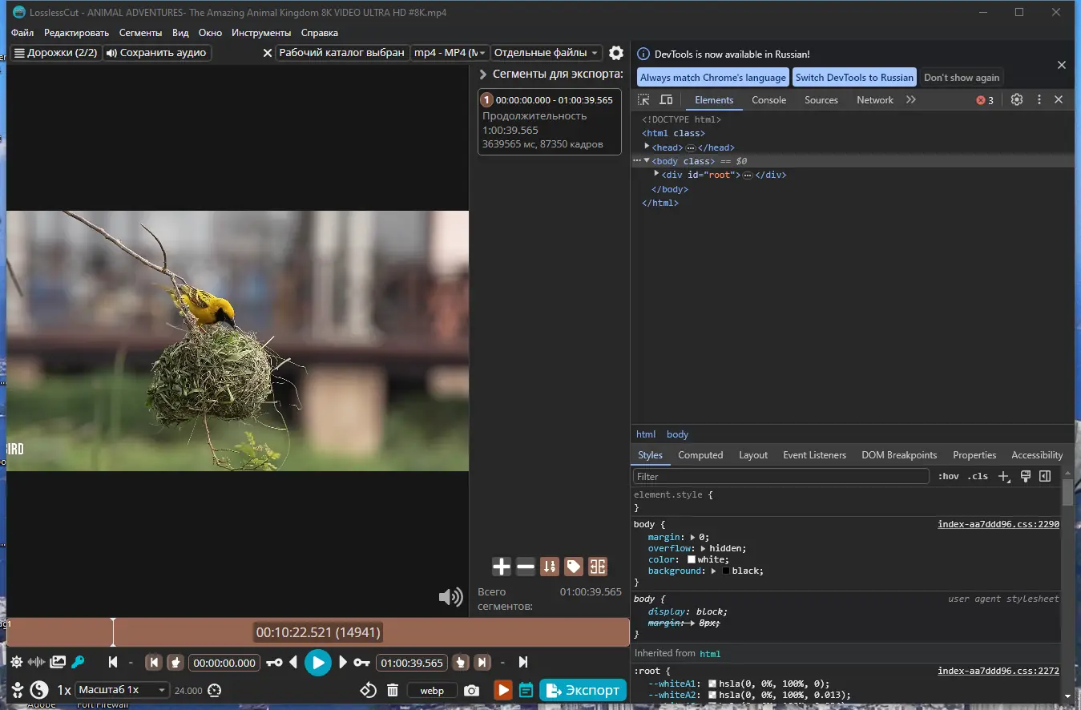Toggle the keyframes key icon

pyautogui.click(x=78, y=663)
